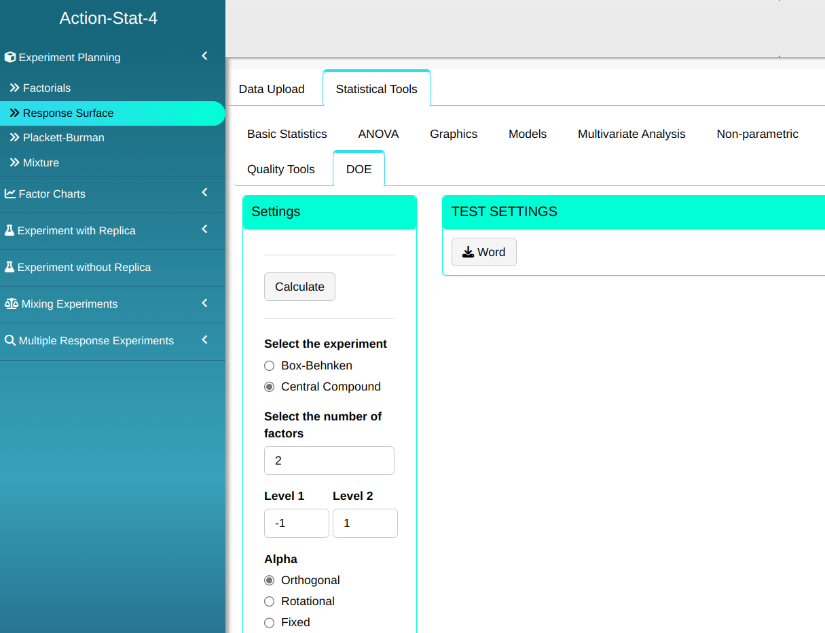Click the number of factors input field
The width and height of the screenshot is (825, 633).
coord(329,460)
